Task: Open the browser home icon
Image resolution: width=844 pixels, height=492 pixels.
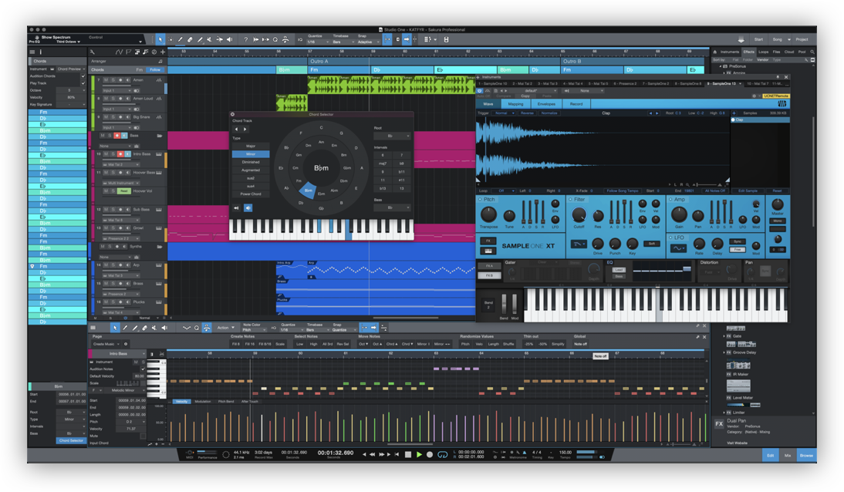Action: 715,52
